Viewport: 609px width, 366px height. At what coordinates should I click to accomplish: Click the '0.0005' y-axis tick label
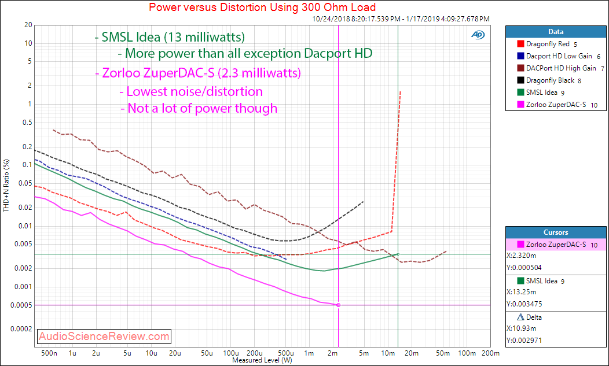(21, 305)
